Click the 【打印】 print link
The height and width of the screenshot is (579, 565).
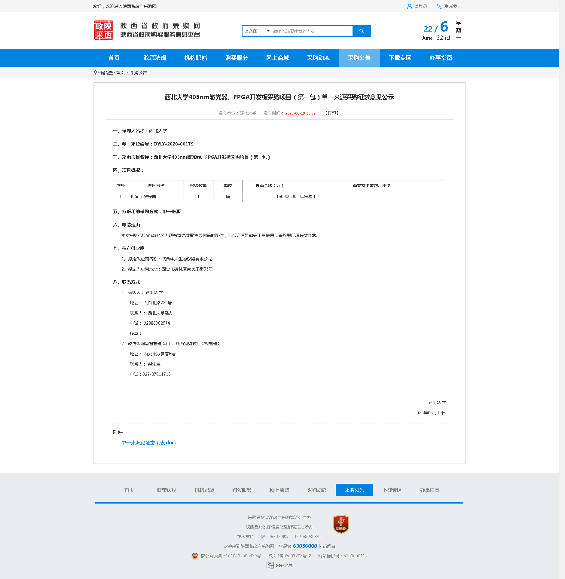(332, 113)
